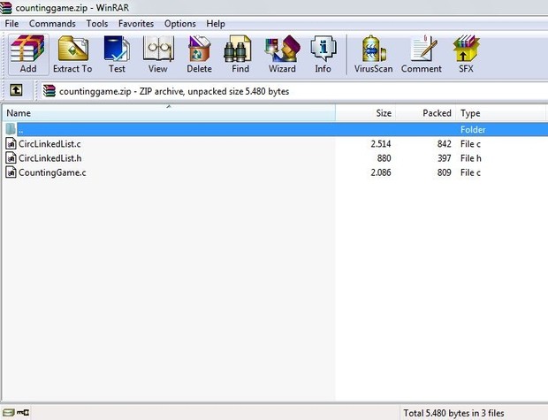Select the CountingGame.c filename
The width and height of the screenshot is (548, 420).
pos(52,172)
